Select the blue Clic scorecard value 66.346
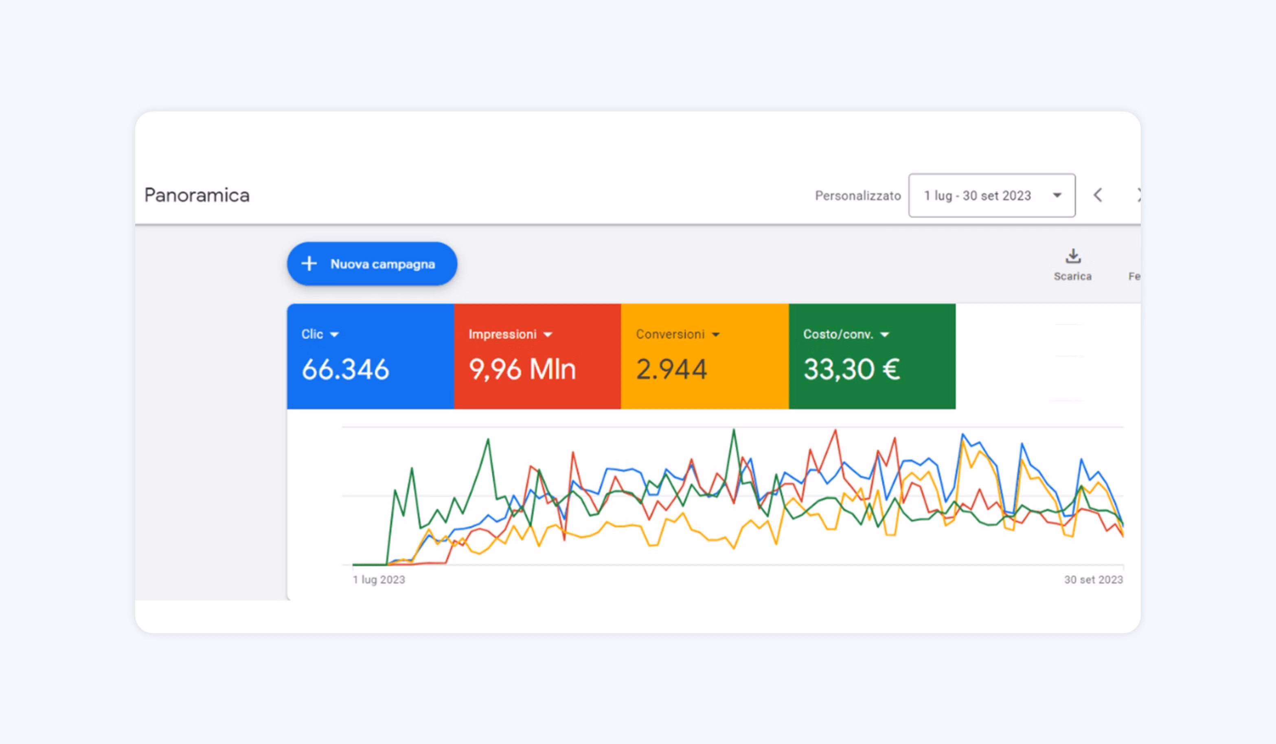 (x=345, y=369)
